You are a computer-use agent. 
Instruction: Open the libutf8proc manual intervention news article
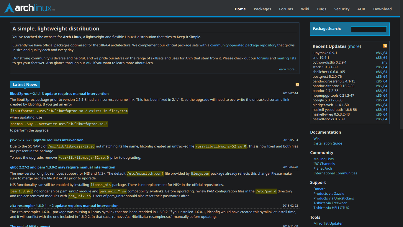pos(59,93)
